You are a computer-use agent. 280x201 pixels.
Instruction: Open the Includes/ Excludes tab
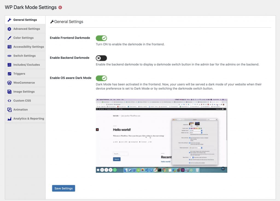(25, 65)
